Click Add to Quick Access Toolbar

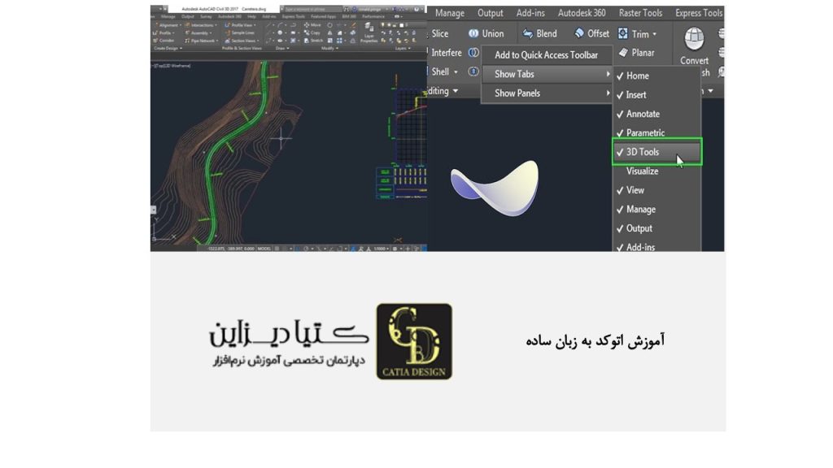click(547, 55)
